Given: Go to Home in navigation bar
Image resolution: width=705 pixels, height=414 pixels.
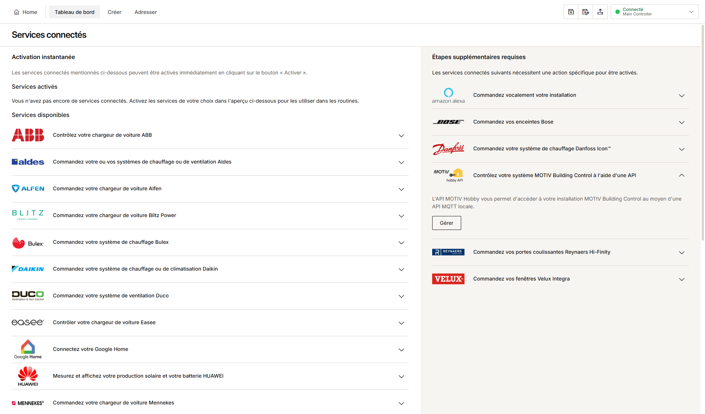Looking at the screenshot, I should point(25,12).
